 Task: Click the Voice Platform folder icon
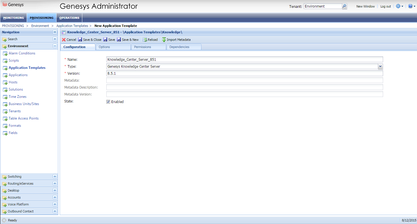coord(4,205)
